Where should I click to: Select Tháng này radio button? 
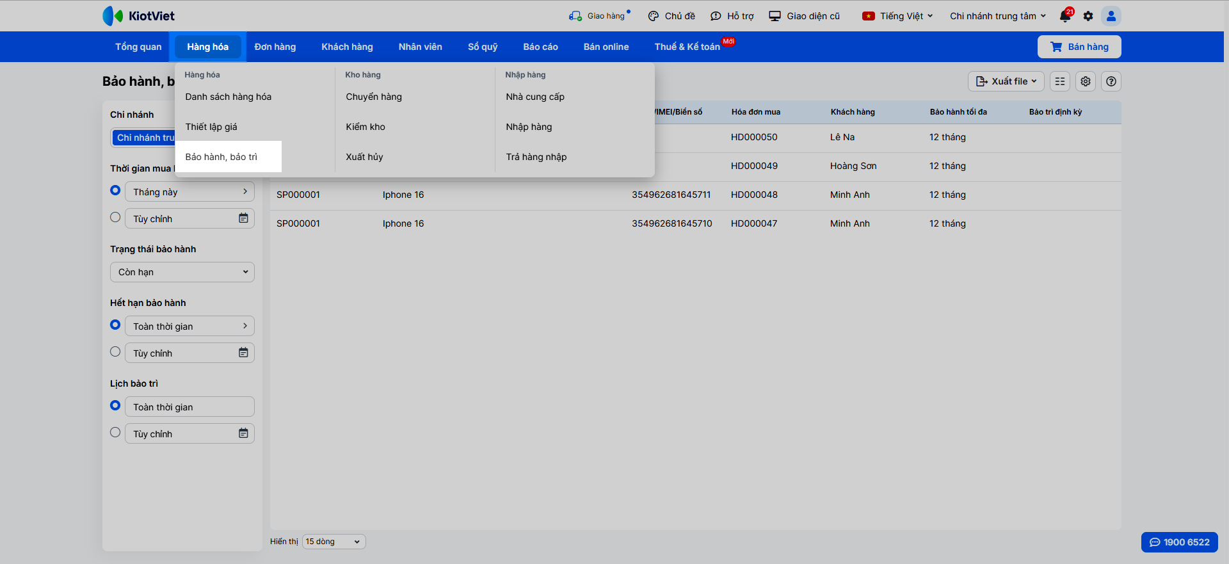click(115, 190)
